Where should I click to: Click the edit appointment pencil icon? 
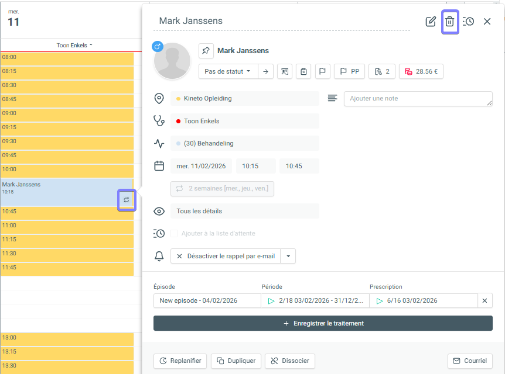(431, 22)
